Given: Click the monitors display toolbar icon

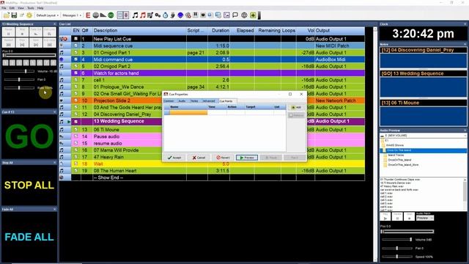Looking at the screenshot, I should click(218, 15).
